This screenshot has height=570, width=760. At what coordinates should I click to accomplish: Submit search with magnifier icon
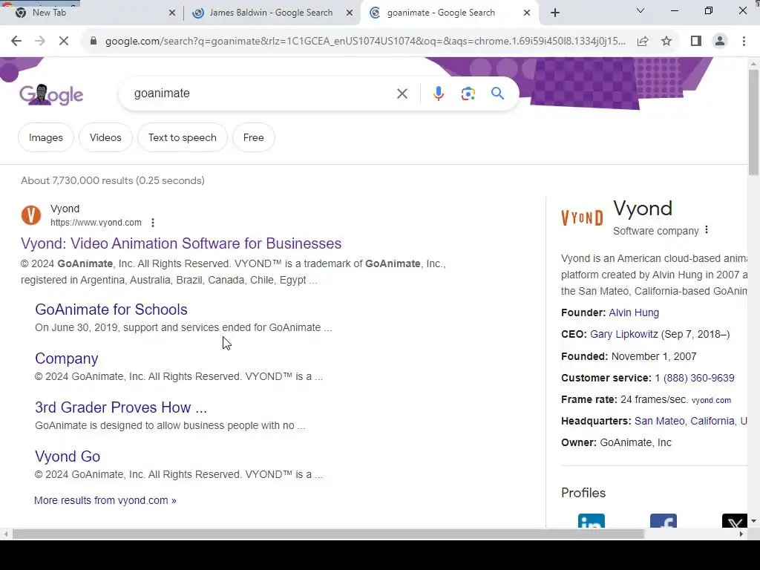(x=497, y=93)
